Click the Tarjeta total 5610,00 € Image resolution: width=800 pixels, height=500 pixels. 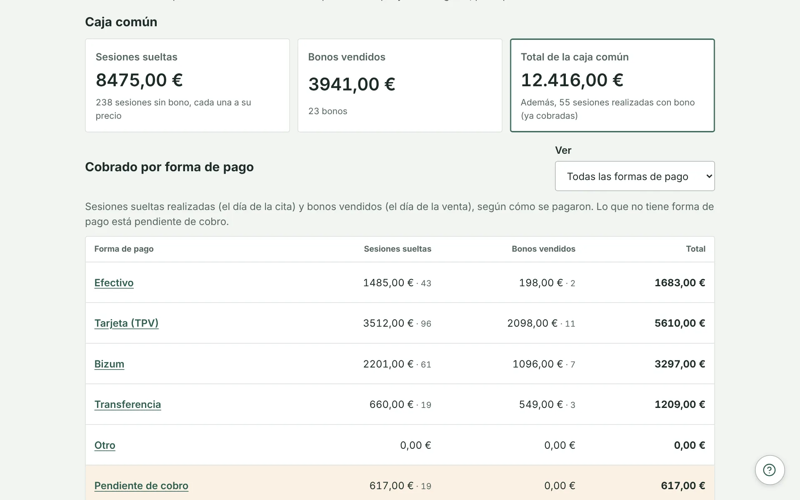[x=680, y=323]
